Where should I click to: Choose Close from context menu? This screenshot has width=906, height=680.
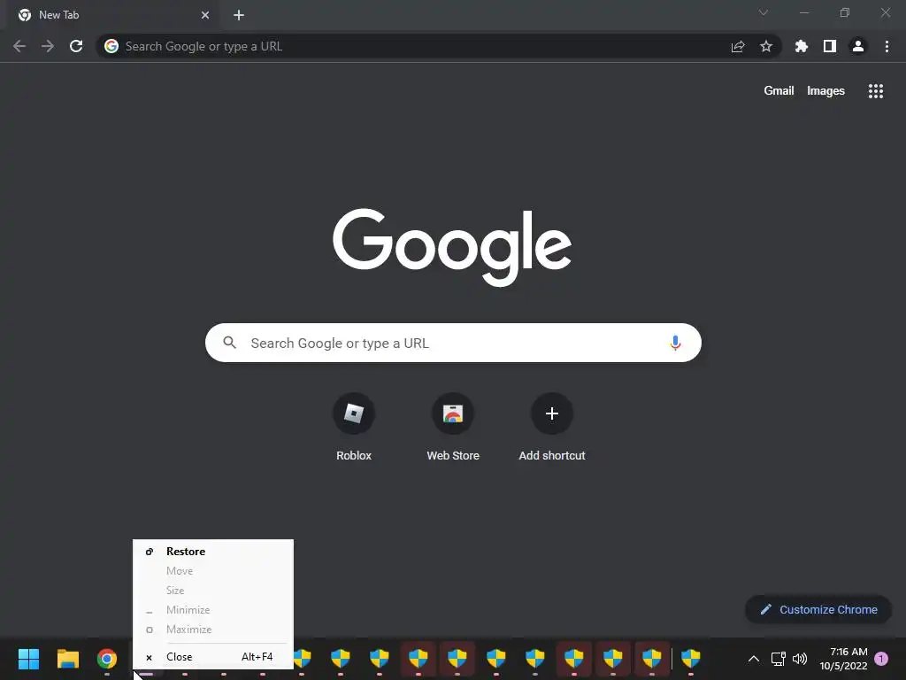213,657
